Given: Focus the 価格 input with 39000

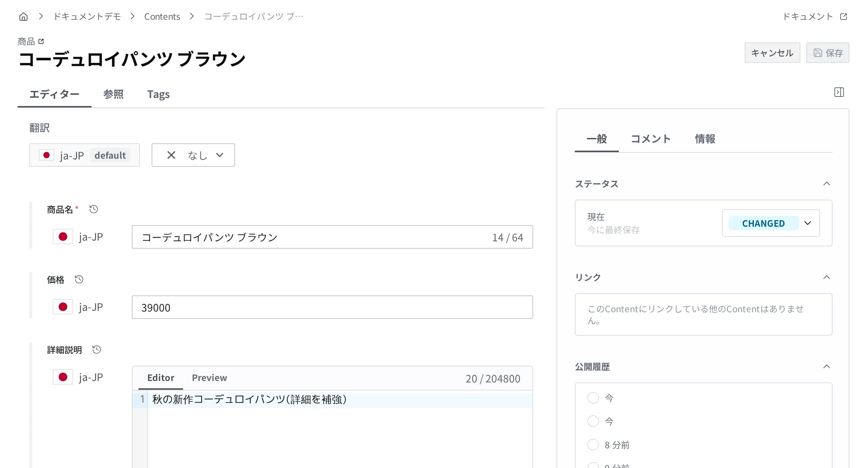Looking at the screenshot, I should point(332,307).
